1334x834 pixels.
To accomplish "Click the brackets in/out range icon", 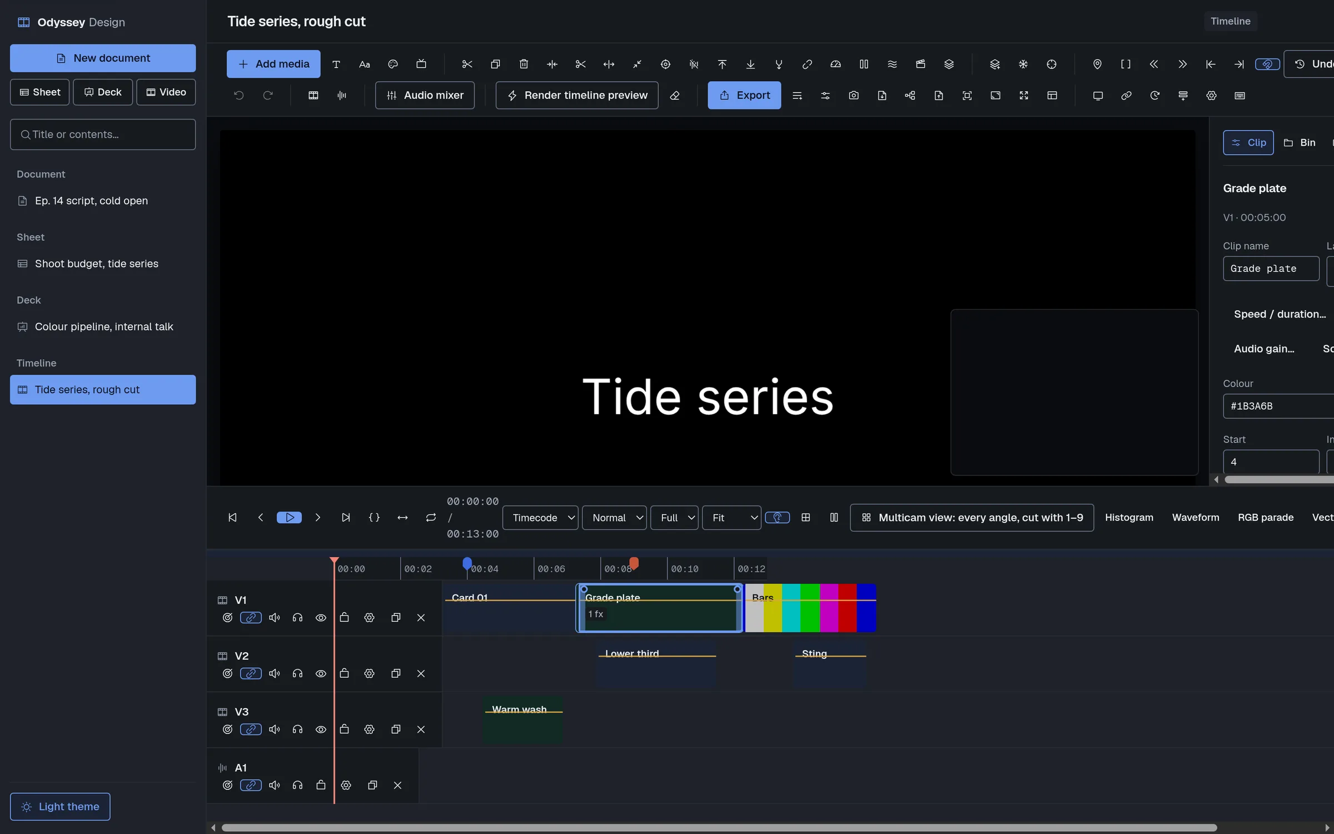I will point(1126,64).
